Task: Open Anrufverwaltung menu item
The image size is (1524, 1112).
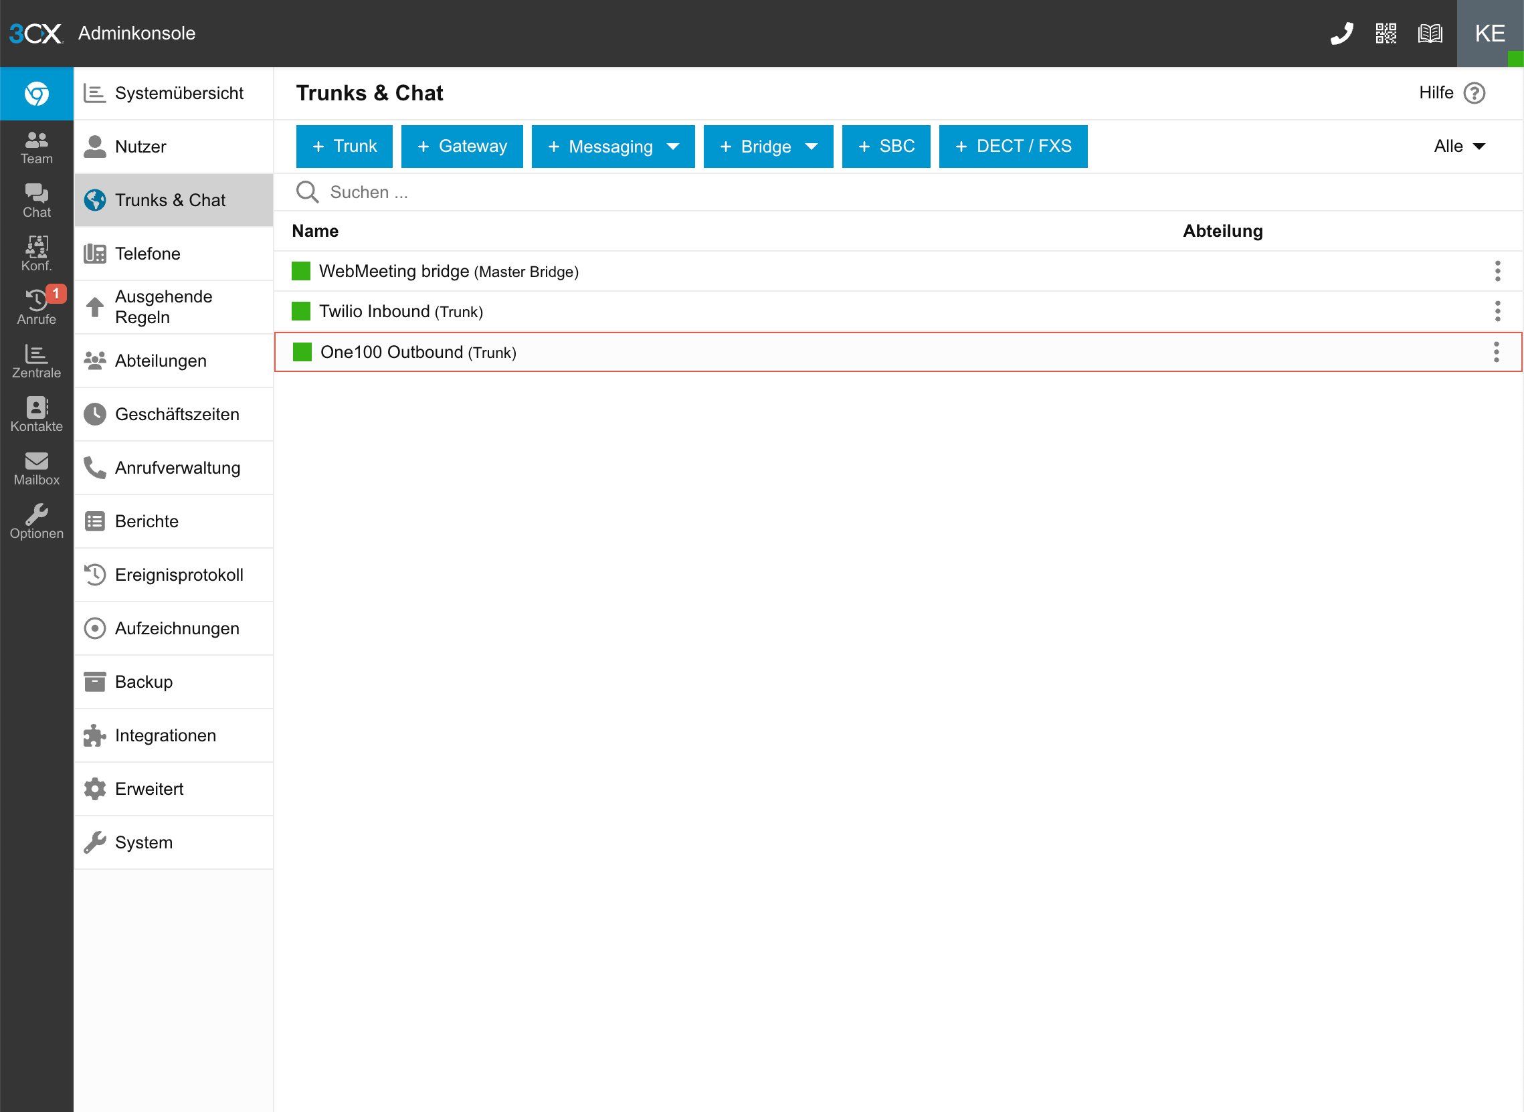Action: [174, 468]
